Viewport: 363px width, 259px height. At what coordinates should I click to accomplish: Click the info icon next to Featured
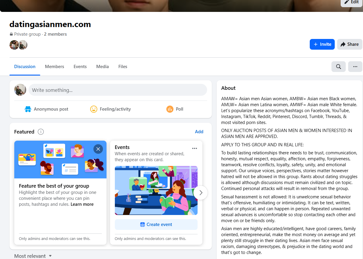41,132
